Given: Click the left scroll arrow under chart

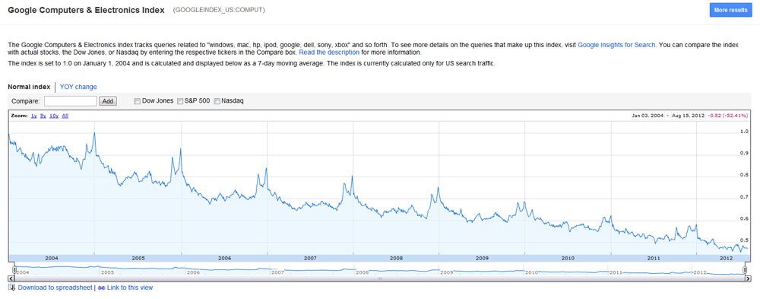Looking at the screenshot, I should click(11, 278).
